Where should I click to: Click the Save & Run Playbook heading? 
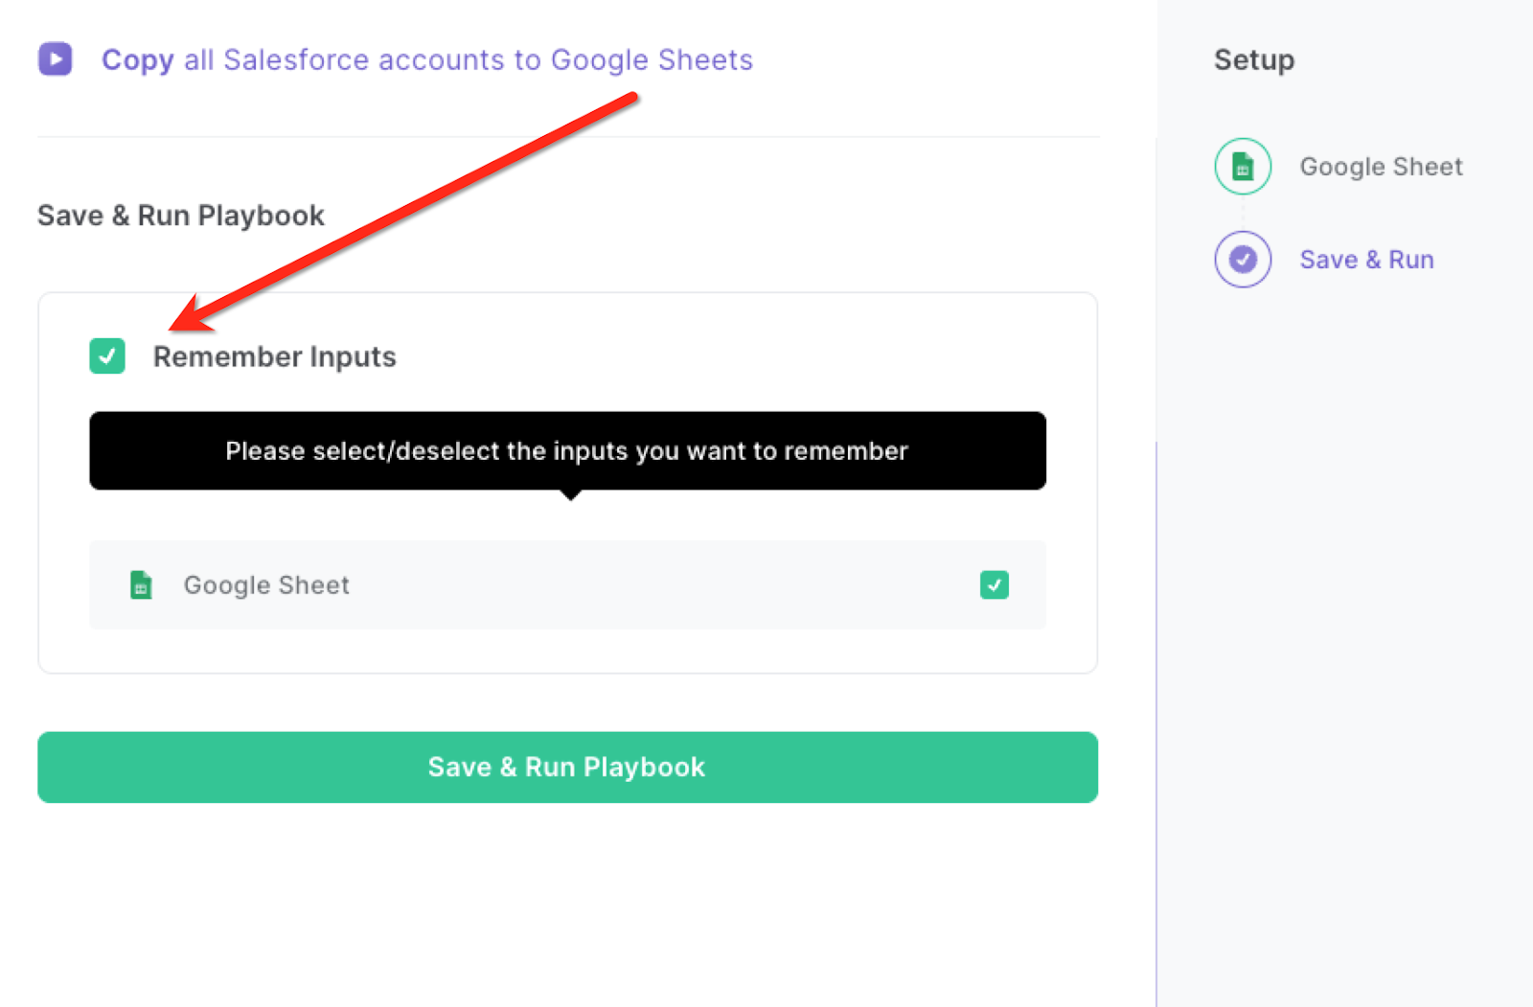click(x=181, y=216)
